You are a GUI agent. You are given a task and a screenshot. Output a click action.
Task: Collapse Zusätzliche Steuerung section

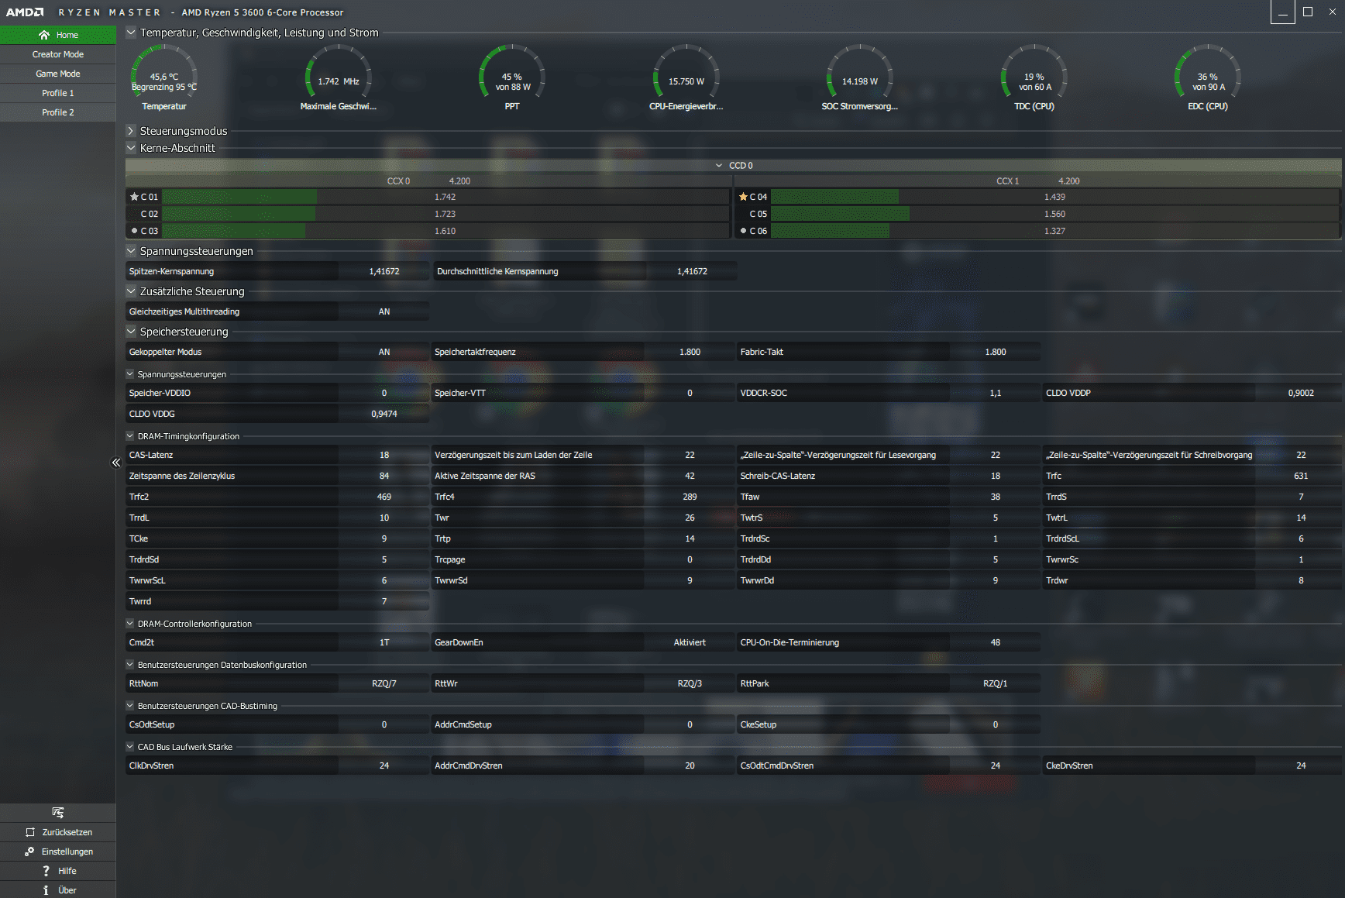click(x=131, y=291)
